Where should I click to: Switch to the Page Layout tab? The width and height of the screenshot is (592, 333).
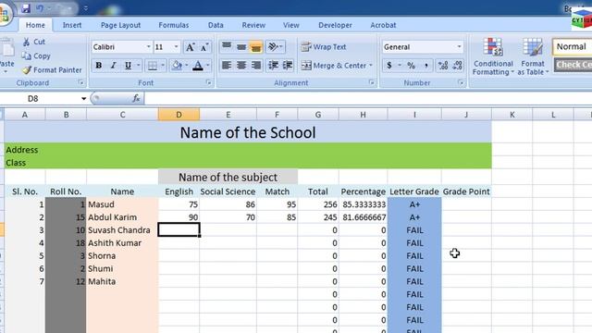point(120,25)
